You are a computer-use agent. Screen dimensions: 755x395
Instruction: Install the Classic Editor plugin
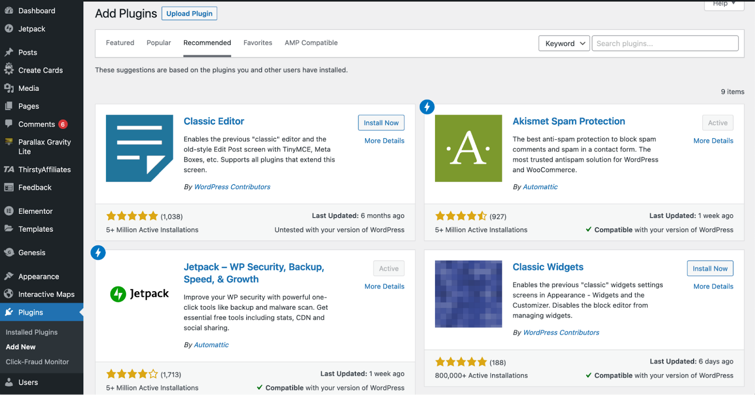click(x=381, y=123)
